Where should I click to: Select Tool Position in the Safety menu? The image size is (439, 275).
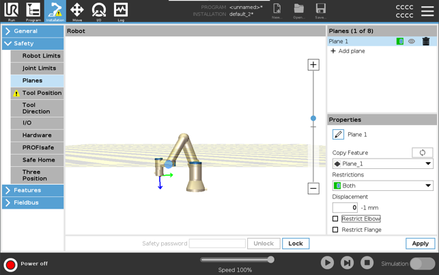point(41,93)
